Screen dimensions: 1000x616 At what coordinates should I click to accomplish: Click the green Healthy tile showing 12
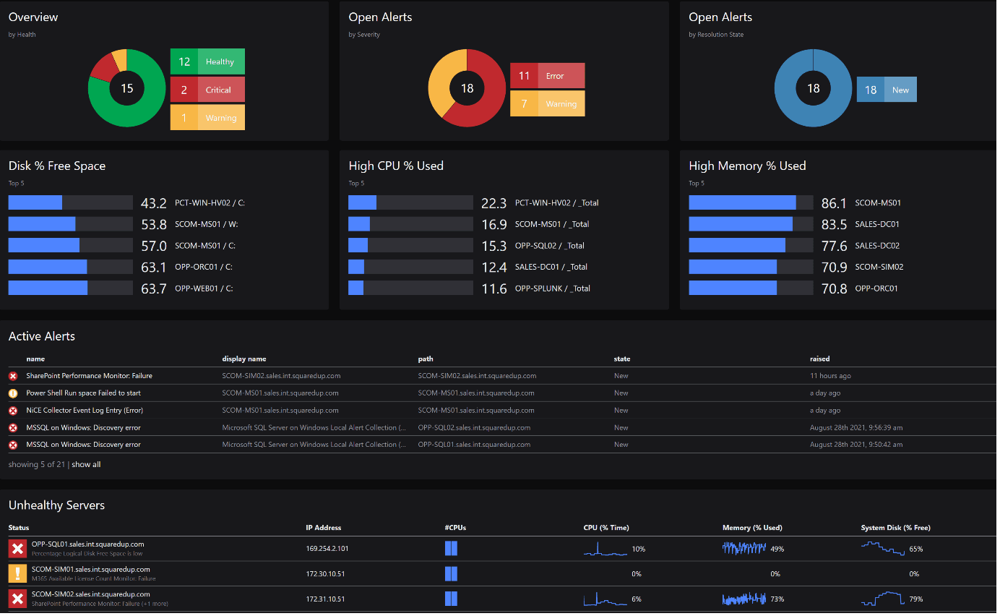pyautogui.click(x=207, y=61)
